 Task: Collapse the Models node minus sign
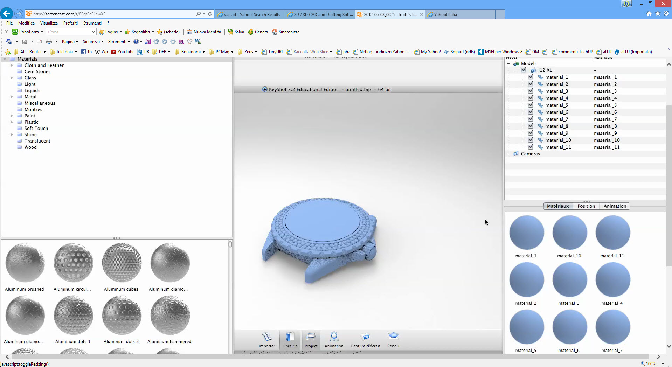click(508, 64)
